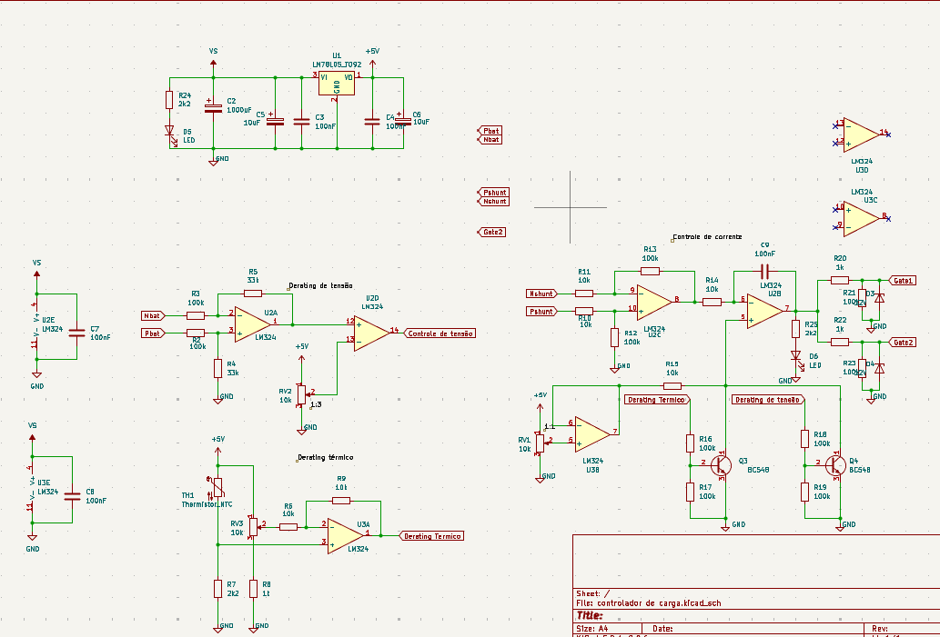Select the "1:3" note beside RV2
The image size is (940, 637).
tap(316, 404)
